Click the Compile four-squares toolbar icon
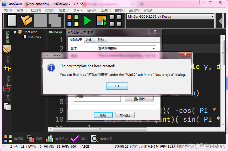The width and height of the screenshot is (228, 151). [73, 20]
